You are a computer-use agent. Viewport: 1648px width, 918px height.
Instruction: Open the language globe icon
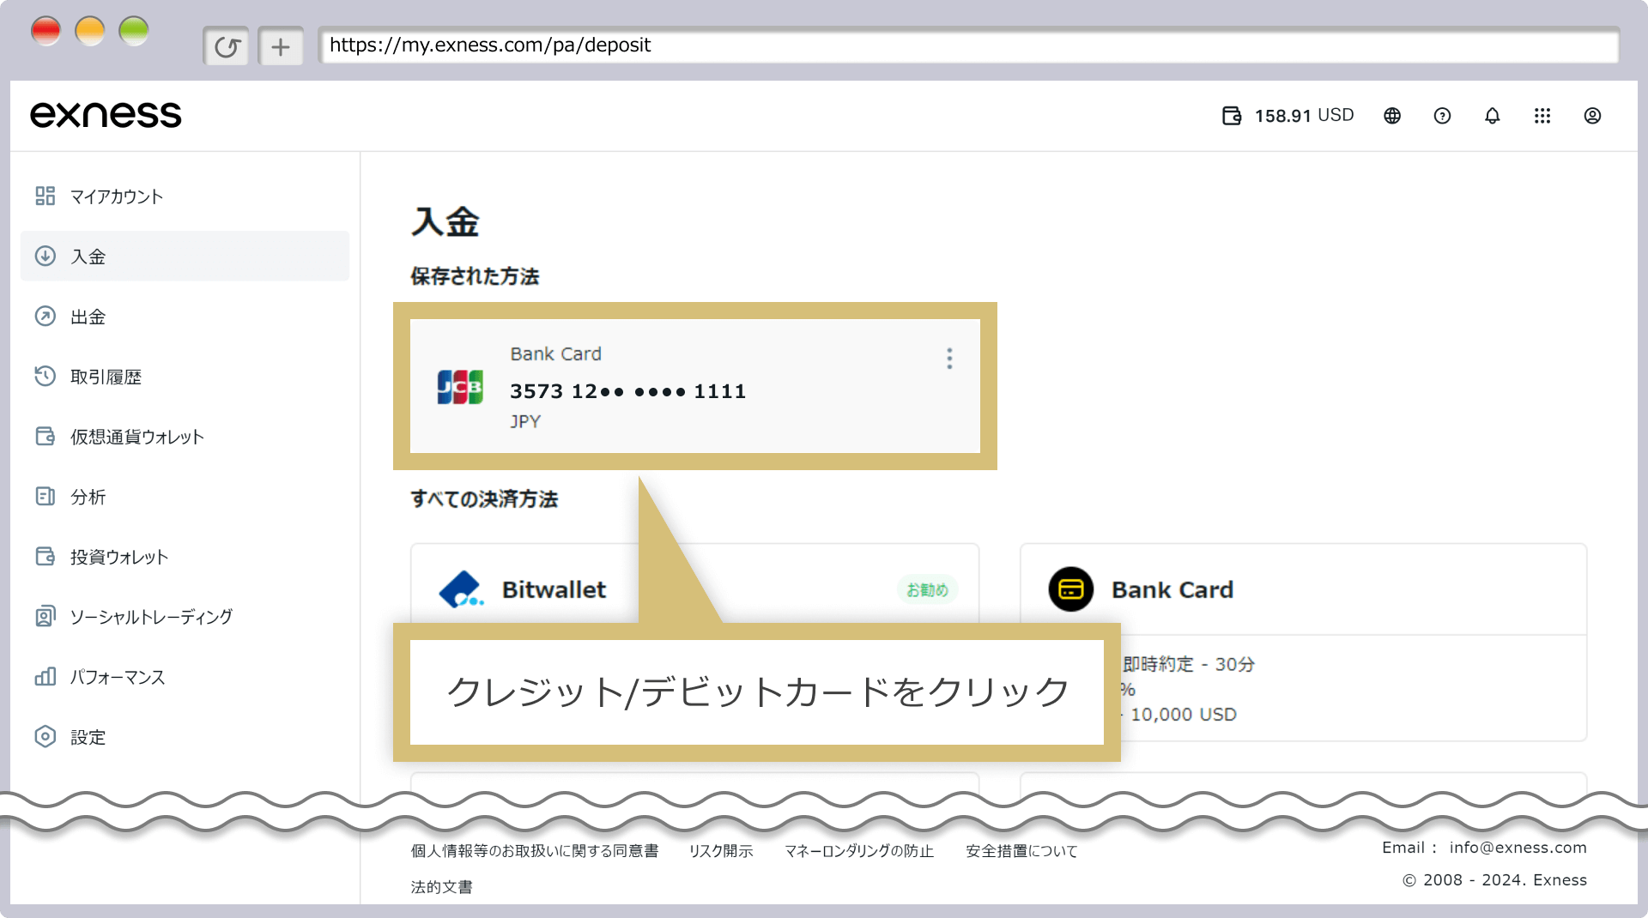tap(1392, 116)
